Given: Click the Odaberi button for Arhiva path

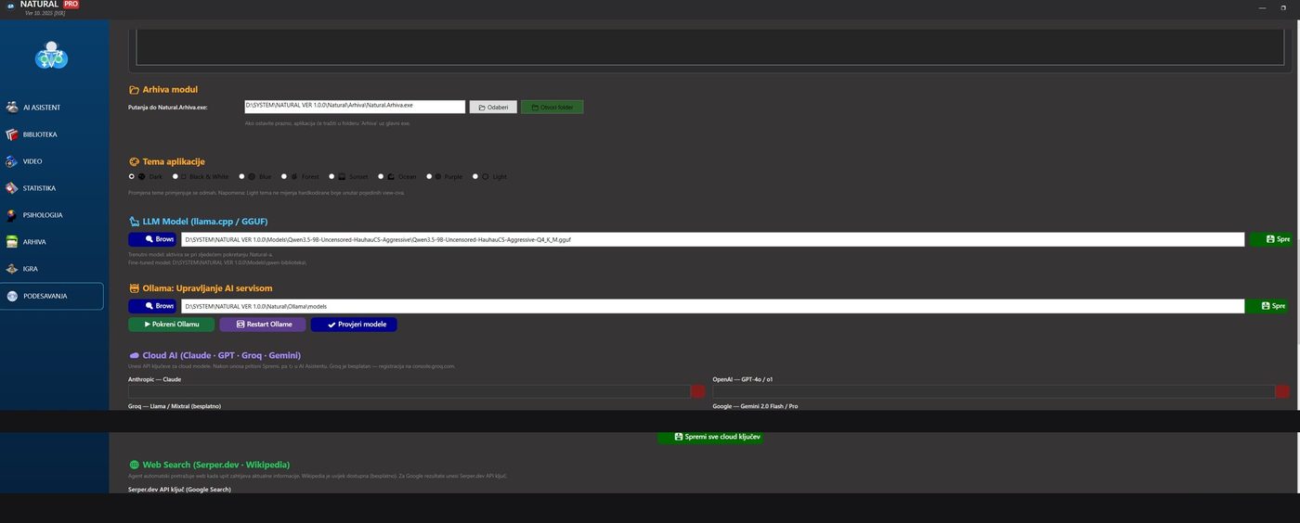Looking at the screenshot, I should pos(493,108).
